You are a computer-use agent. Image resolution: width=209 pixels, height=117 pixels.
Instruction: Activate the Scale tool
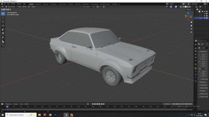(3, 29)
